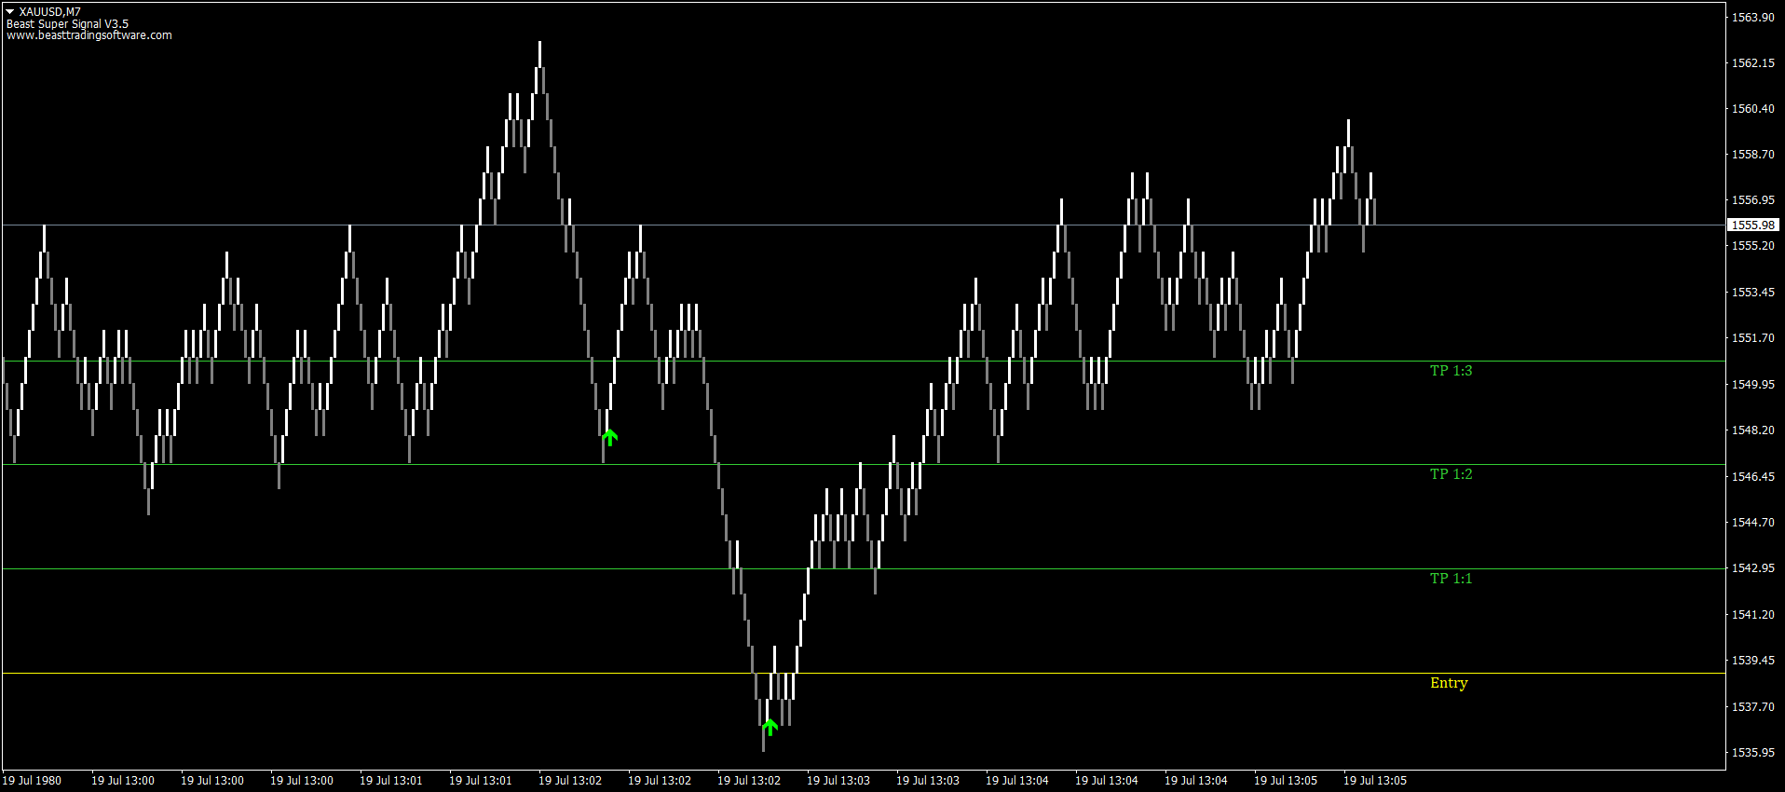Click the 1551.70 price on the scale
Viewport: 1785px width, 792px height.
point(1753,338)
